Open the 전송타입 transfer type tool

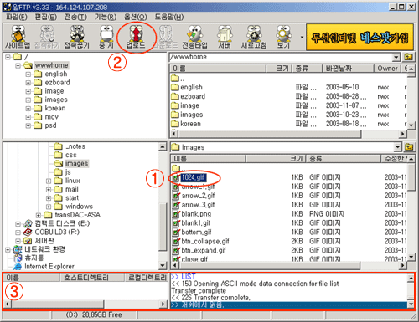point(194,37)
